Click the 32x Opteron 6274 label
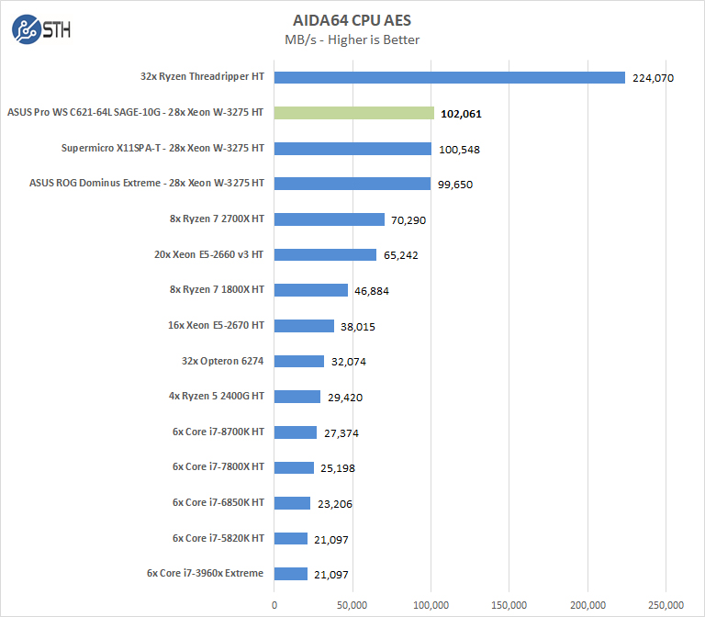Screen dimensions: 705x617 pos(222,361)
